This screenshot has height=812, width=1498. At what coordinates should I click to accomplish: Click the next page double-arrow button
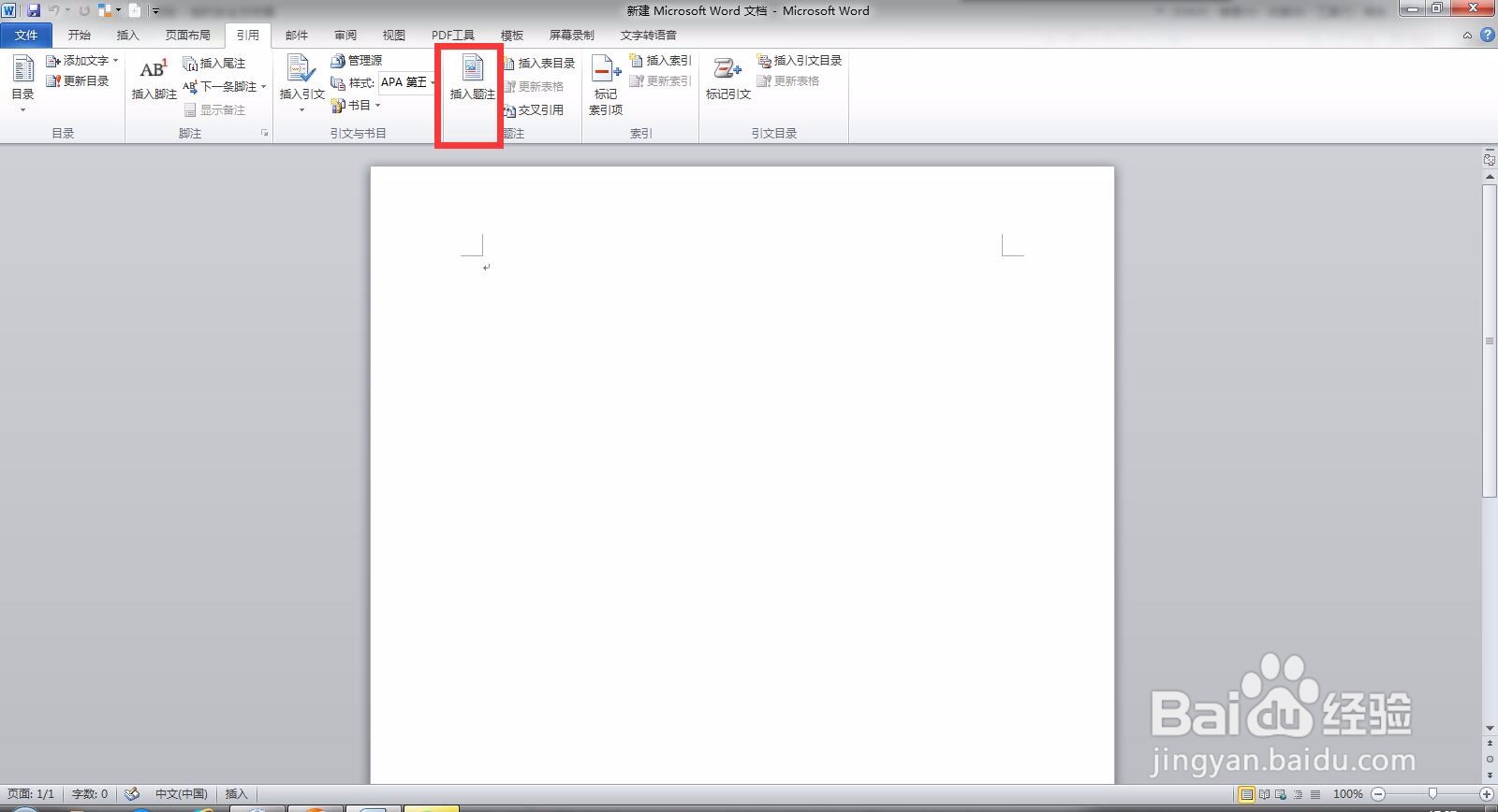pos(1490,775)
